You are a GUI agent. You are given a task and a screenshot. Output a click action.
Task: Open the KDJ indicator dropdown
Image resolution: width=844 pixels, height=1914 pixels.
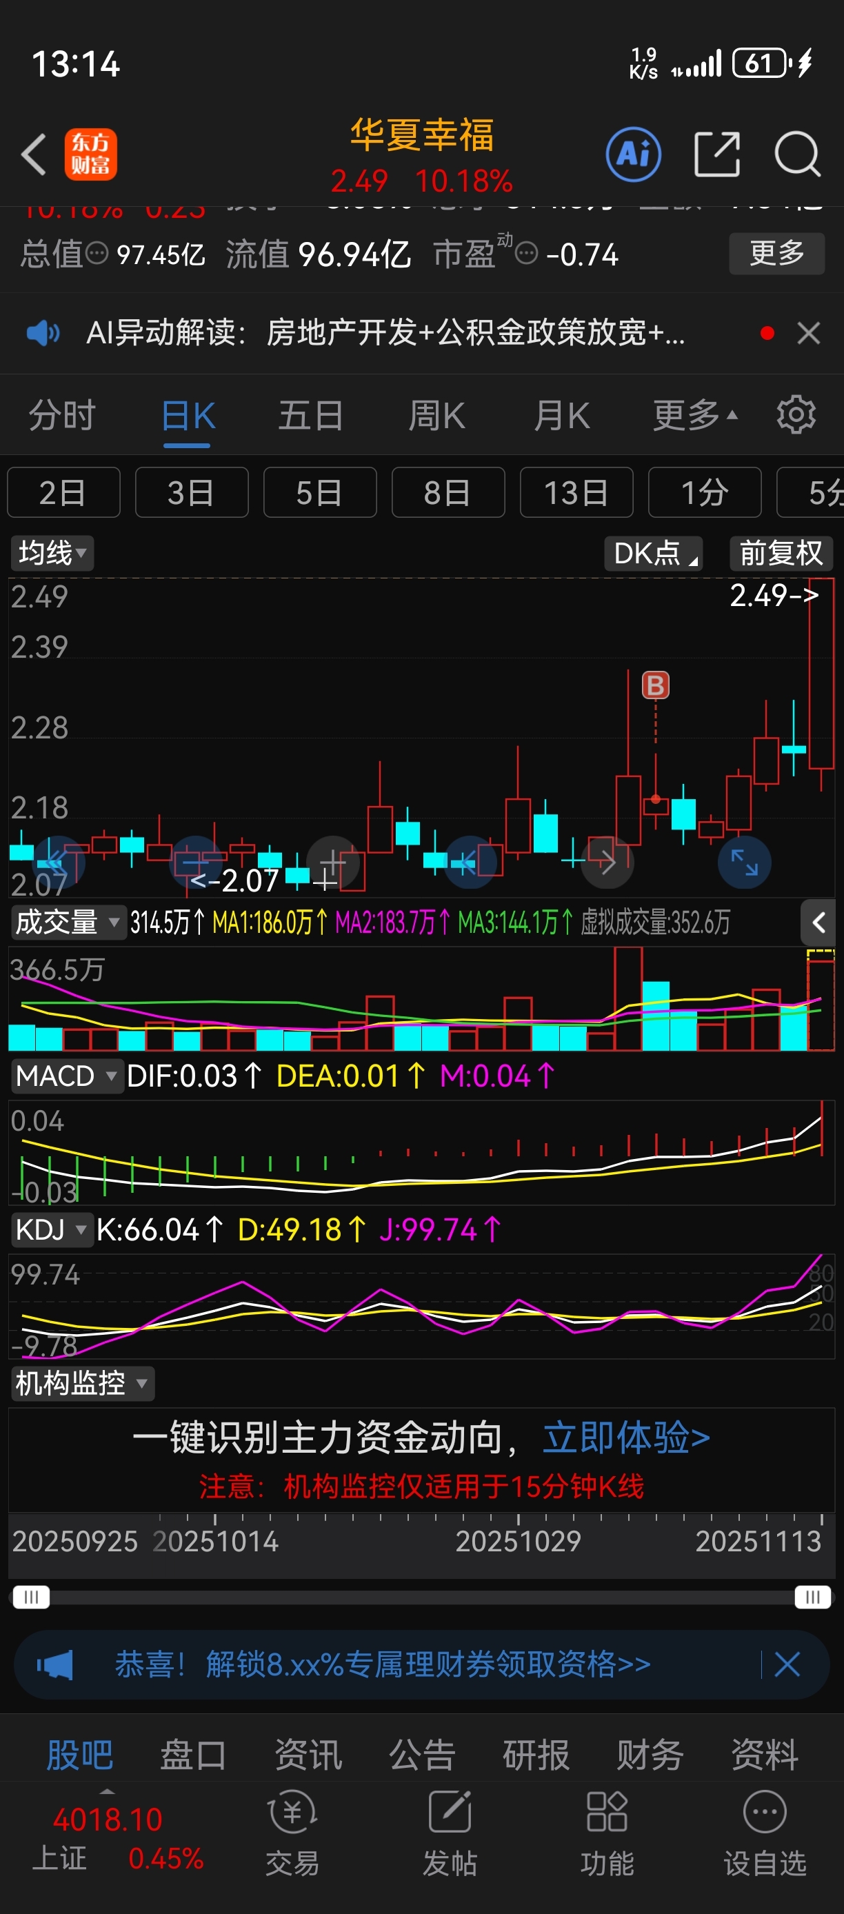tap(51, 1229)
